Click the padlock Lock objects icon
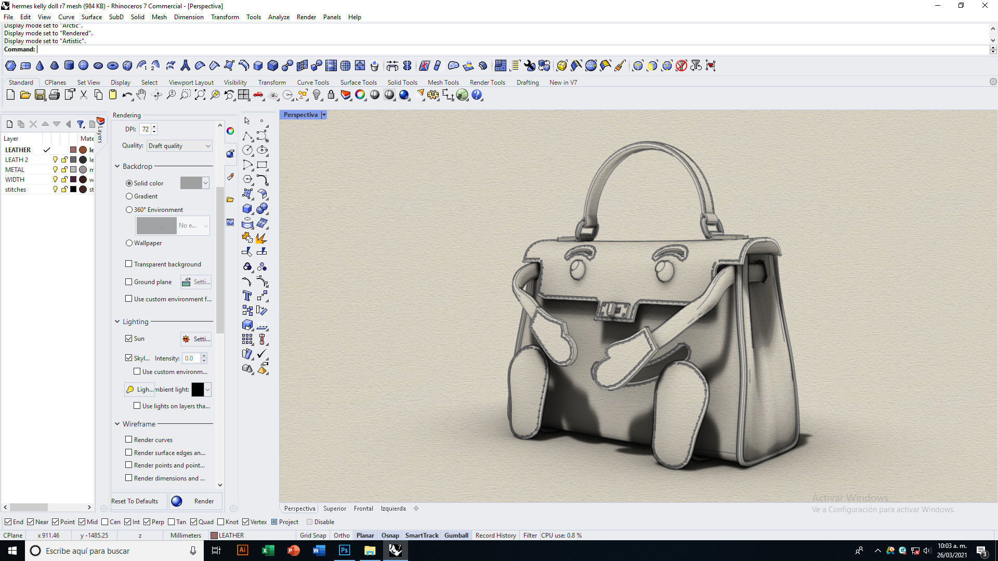998x561 pixels. coord(331,95)
